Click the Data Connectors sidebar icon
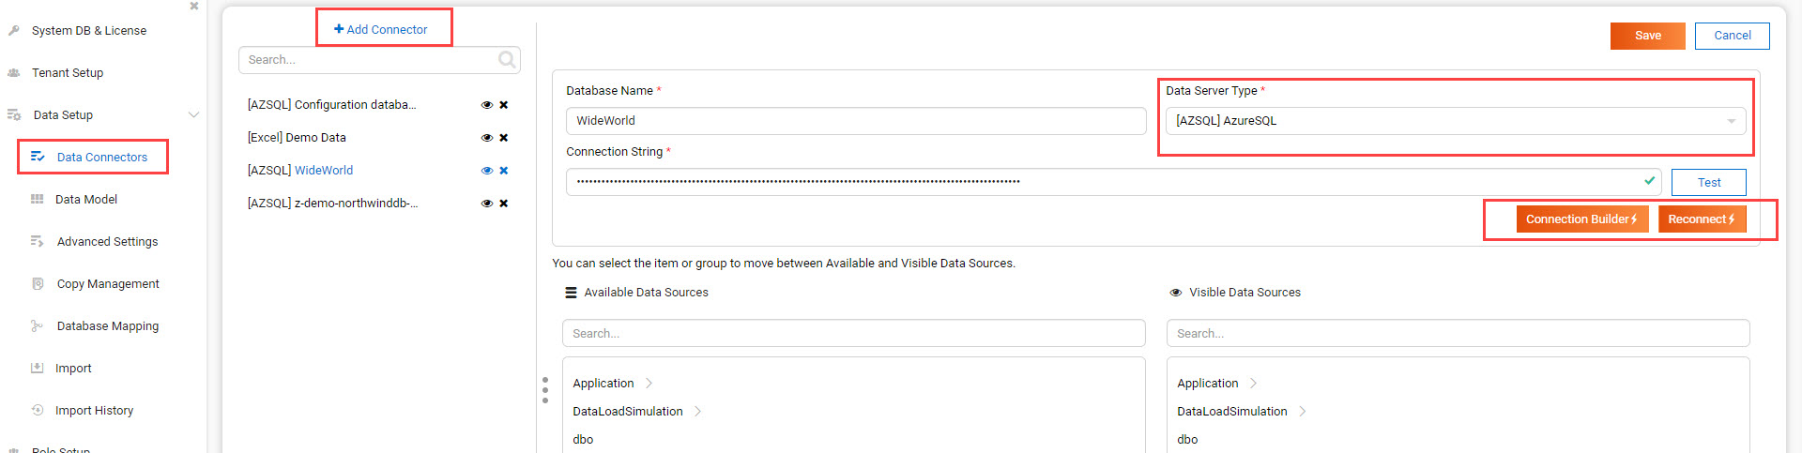 tap(38, 157)
